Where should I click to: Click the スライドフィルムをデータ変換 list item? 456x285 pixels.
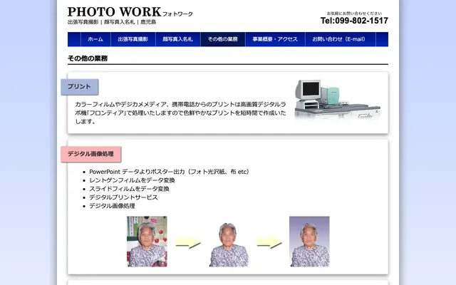tap(129, 189)
